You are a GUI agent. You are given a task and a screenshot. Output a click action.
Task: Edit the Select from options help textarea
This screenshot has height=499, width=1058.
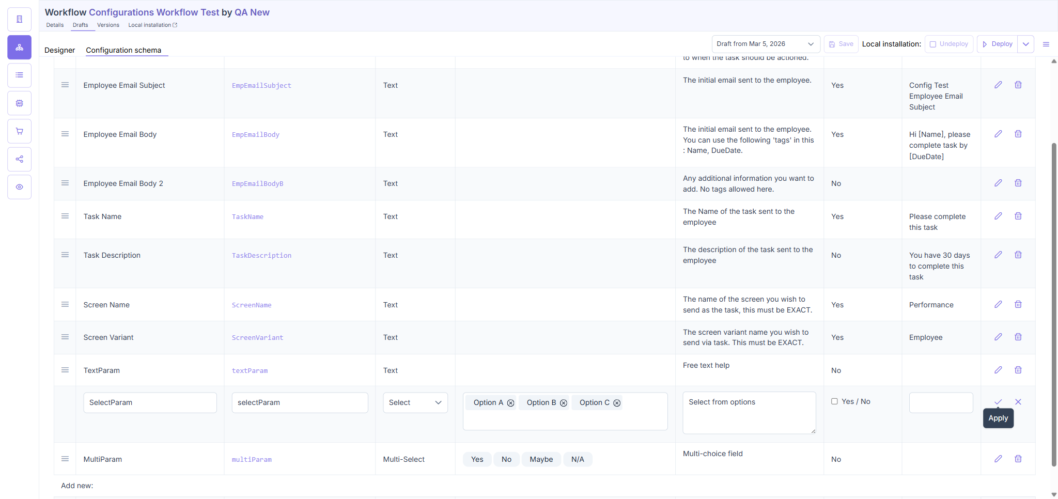click(x=750, y=413)
